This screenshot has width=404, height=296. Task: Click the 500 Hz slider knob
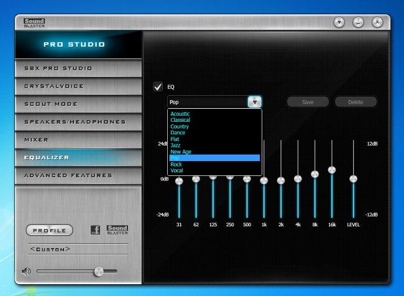point(247,178)
